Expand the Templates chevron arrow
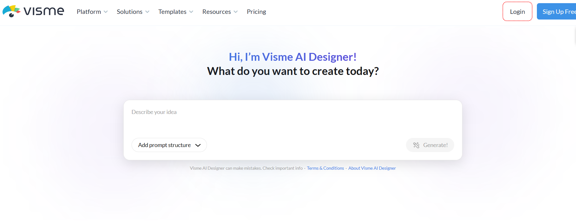576x221 pixels. (x=191, y=12)
